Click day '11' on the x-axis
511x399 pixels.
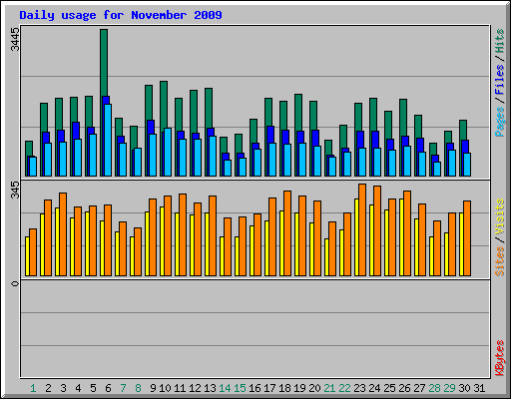coord(180,388)
